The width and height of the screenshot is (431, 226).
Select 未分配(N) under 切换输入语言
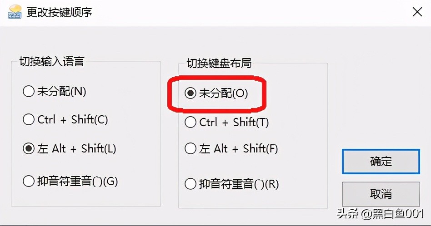click(55, 92)
